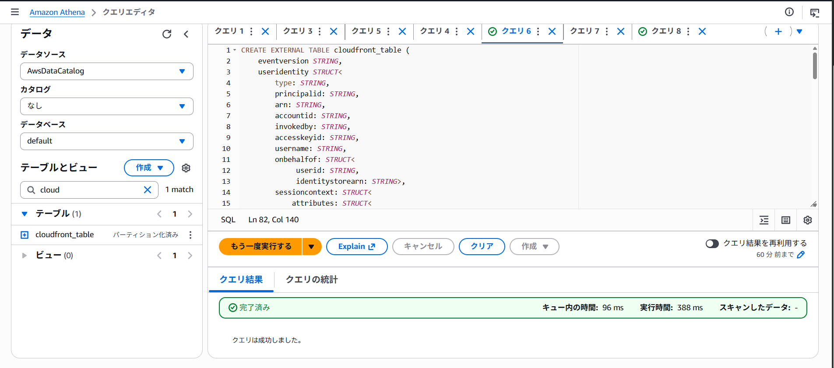This screenshot has width=834, height=368.
Task: Expand the cloudfront_table columns
Action: [25, 235]
